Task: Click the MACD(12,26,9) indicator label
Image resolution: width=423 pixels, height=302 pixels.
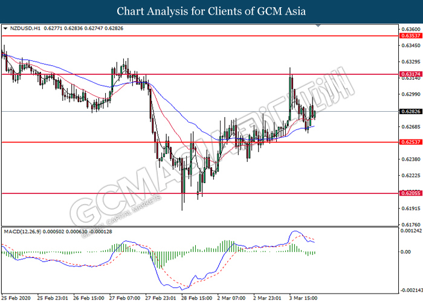Action: click(x=23, y=231)
